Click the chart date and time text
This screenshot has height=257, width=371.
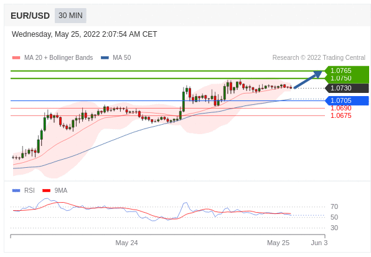coord(84,34)
